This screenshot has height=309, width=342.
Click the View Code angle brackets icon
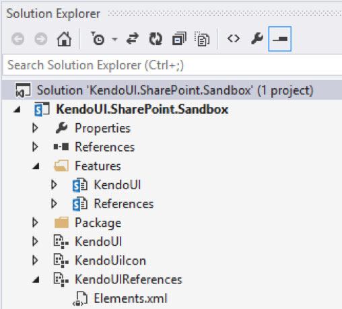coord(234,38)
